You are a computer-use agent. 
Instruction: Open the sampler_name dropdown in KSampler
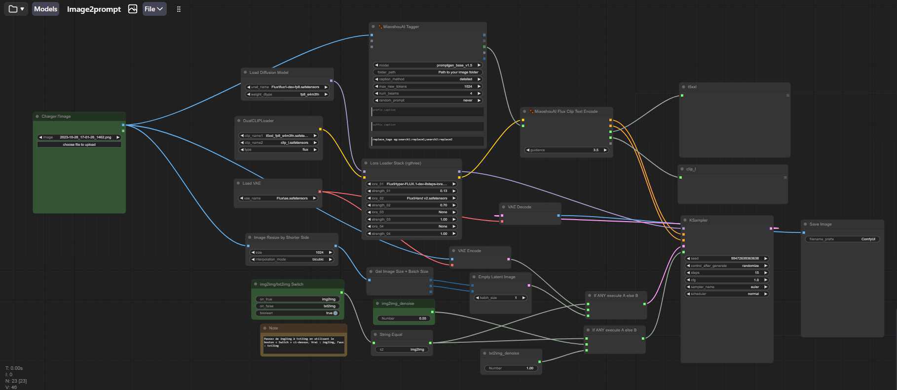727,287
